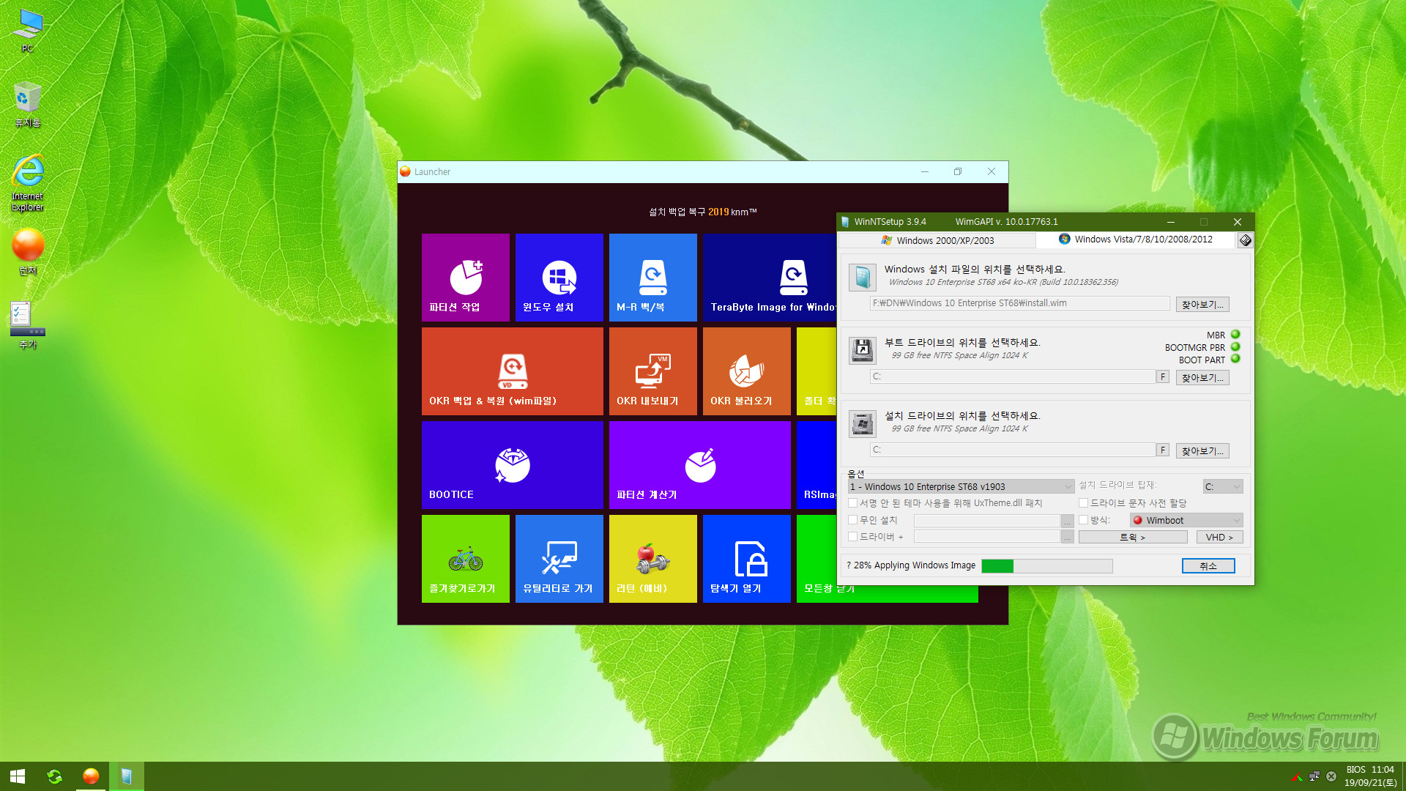The height and width of the screenshot is (791, 1406).
Task: Expand the Wimboot method dropdown
Action: pos(1186,520)
